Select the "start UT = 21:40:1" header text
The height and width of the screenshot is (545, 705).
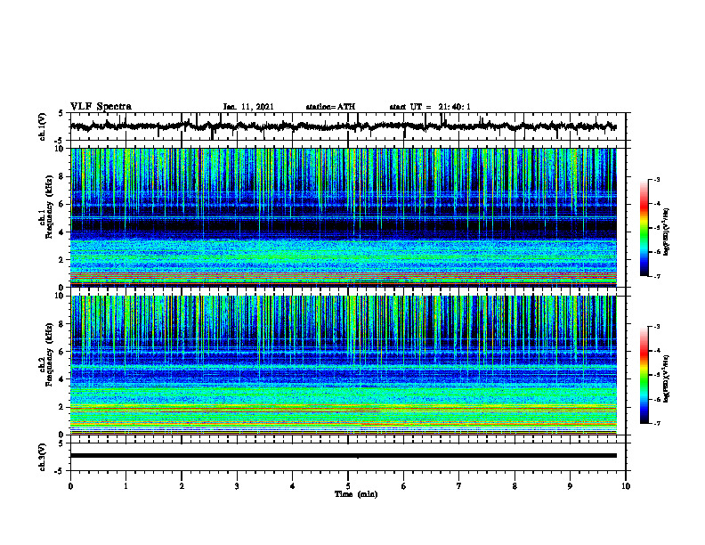[x=430, y=107]
